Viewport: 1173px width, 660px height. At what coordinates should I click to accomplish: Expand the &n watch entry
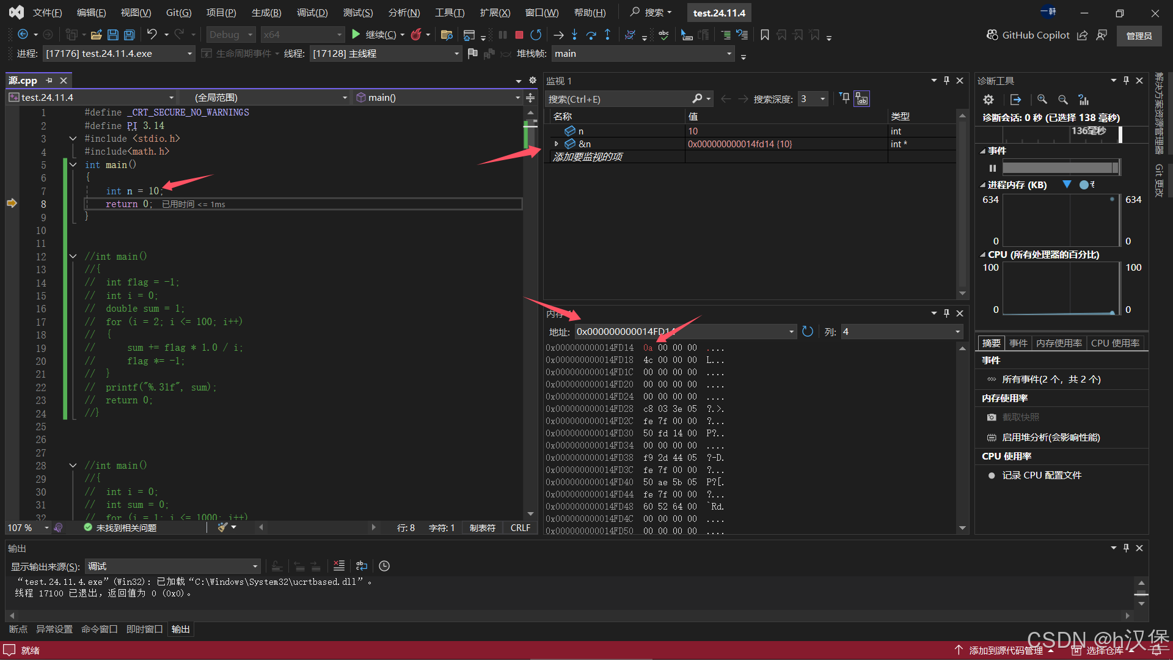click(556, 144)
